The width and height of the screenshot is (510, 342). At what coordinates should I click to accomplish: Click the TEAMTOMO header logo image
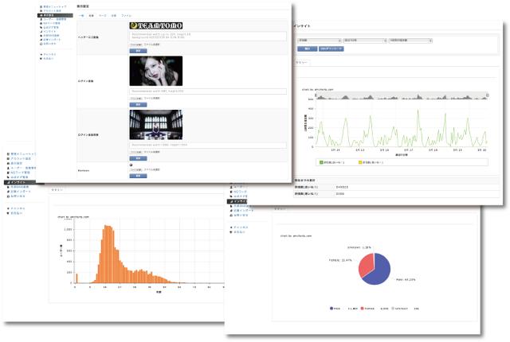(x=154, y=25)
